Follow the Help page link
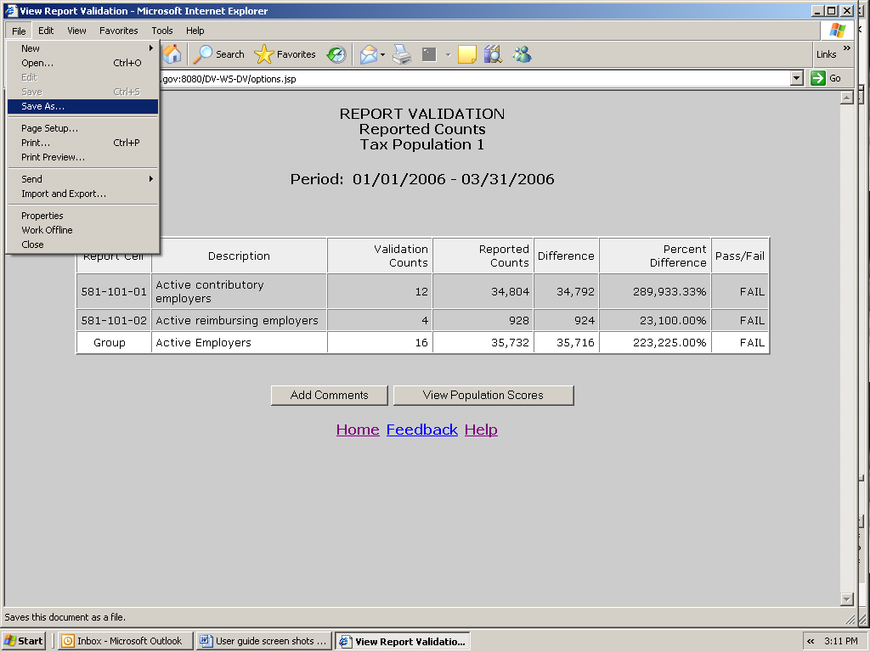This screenshot has height=652, width=870. 481,430
